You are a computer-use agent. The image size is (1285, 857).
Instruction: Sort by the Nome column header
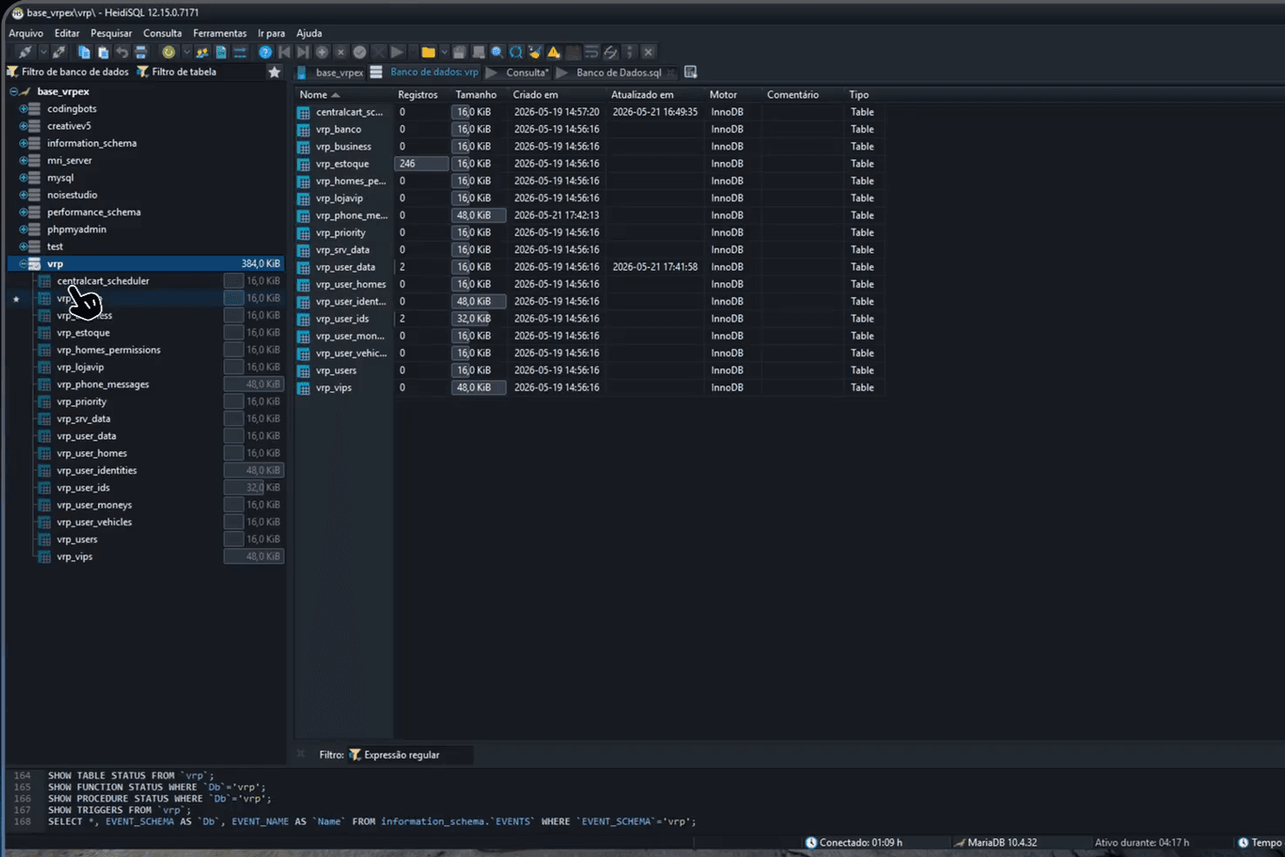coord(344,94)
